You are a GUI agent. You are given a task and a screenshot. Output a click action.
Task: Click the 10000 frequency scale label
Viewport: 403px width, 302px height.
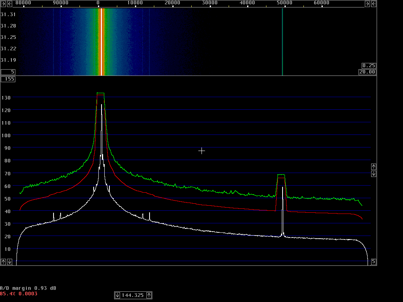pos(135,3)
